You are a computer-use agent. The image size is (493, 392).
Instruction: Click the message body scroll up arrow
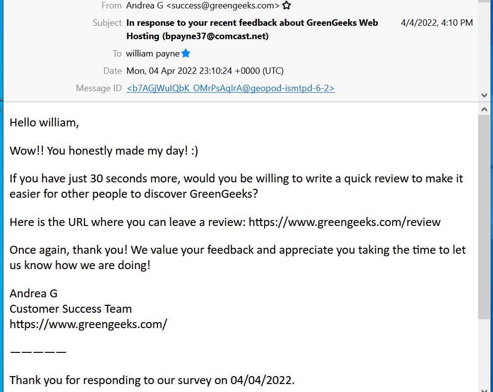click(484, 110)
